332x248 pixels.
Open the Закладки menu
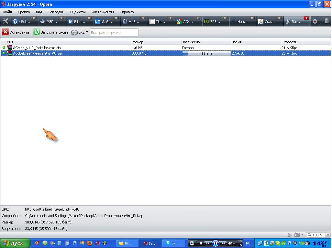pyautogui.click(x=56, y=12)
